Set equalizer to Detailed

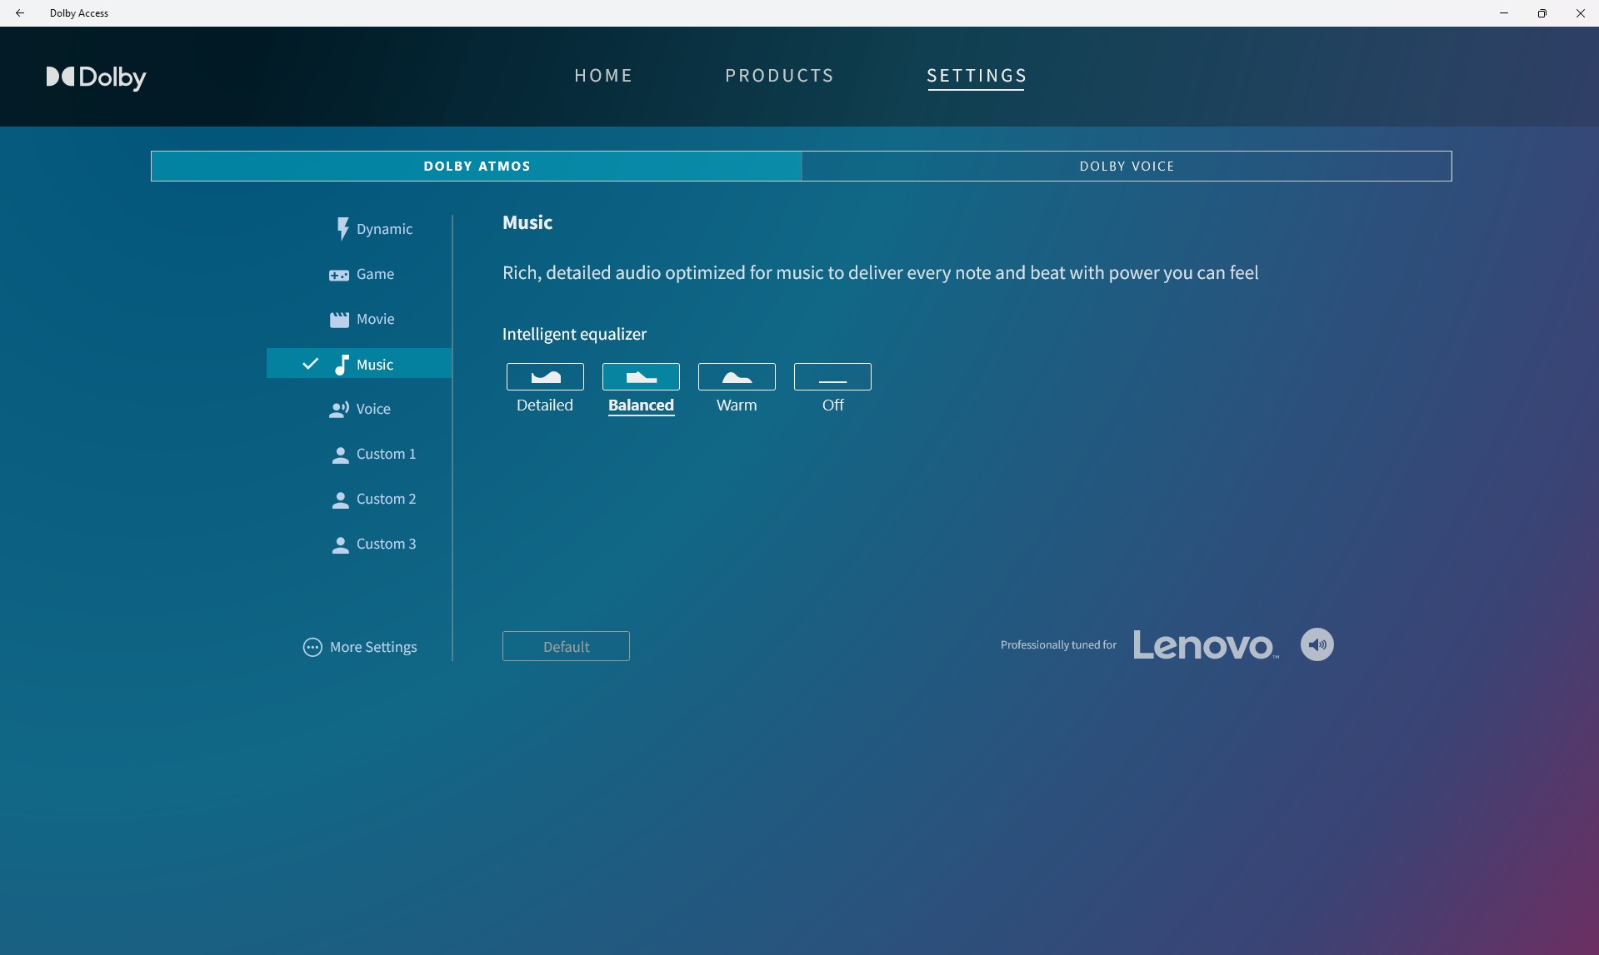(545, 377)
